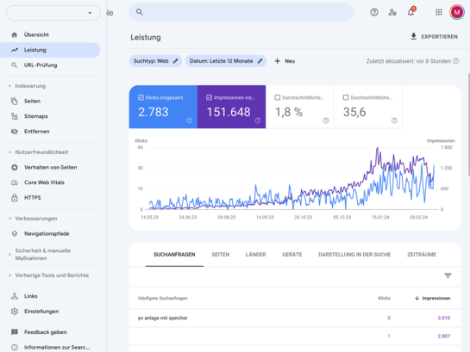Image resolution: width=470 pixels, height=352 pixels.
Task: Click Datum: Letzte 12 Monate chip
Action: [x=226, y=61]
